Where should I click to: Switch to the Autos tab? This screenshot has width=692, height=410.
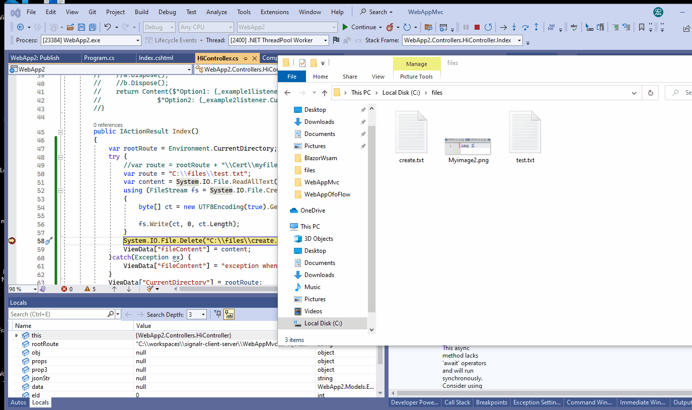(x=19, y=402)
